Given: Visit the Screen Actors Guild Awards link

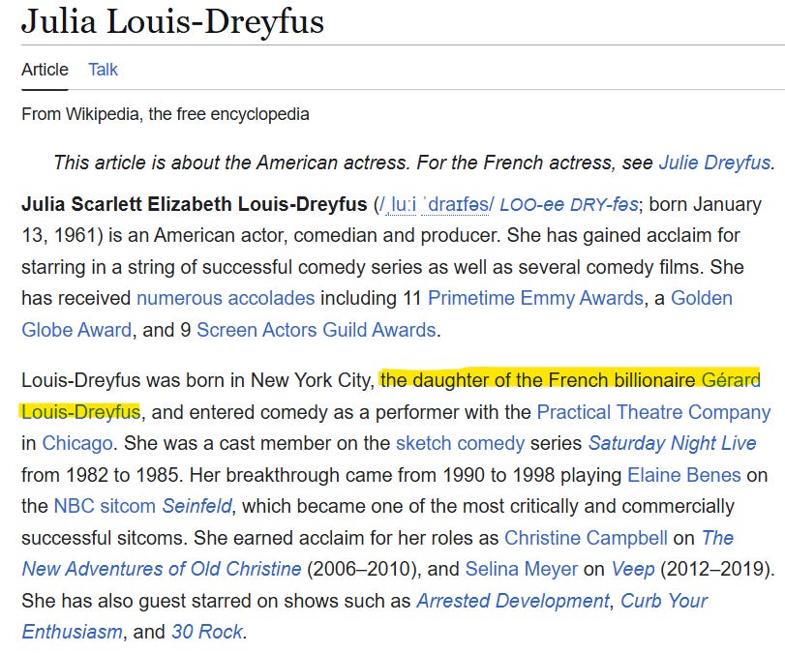Looking at the screenshot, I should click(316, 330).
